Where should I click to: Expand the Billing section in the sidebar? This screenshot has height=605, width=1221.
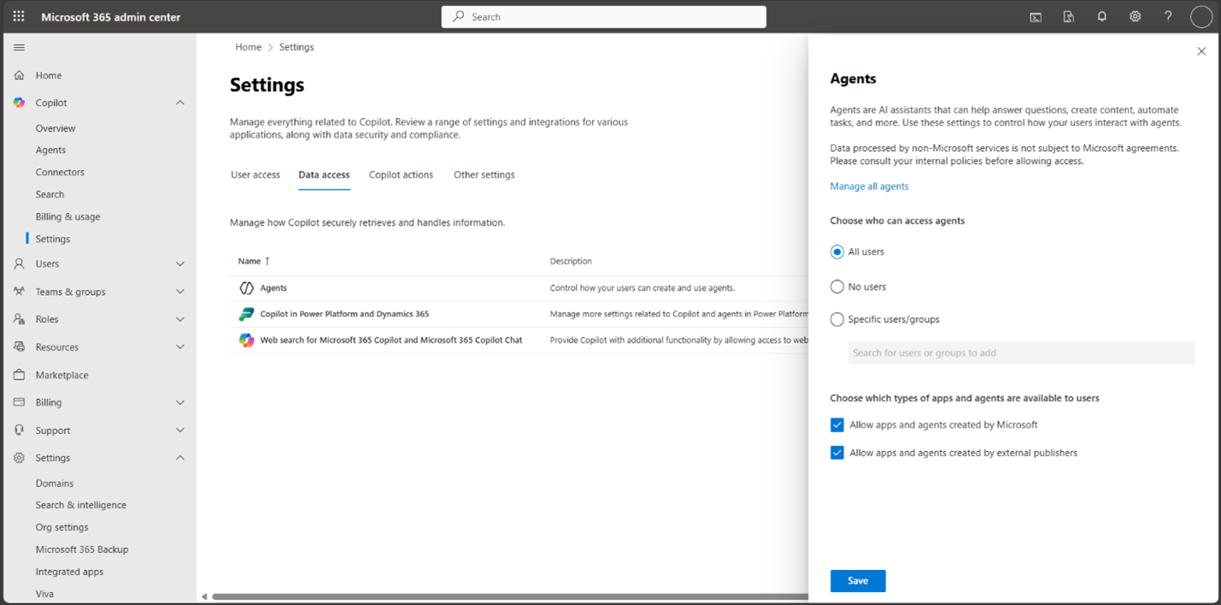coord(179,402)
